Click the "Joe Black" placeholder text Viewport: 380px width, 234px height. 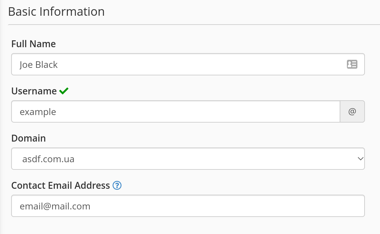39,65
